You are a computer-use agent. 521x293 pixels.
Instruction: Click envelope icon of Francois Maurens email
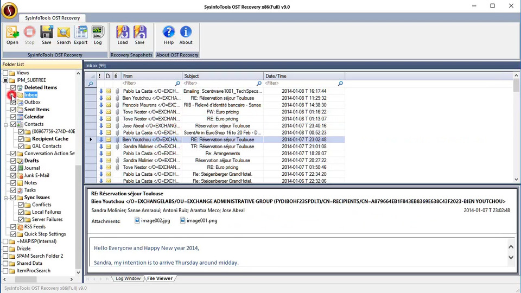click(x=109, y=105)
